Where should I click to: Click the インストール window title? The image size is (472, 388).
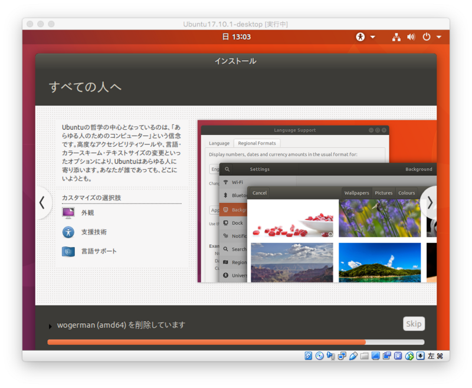[x=235, y=61]
